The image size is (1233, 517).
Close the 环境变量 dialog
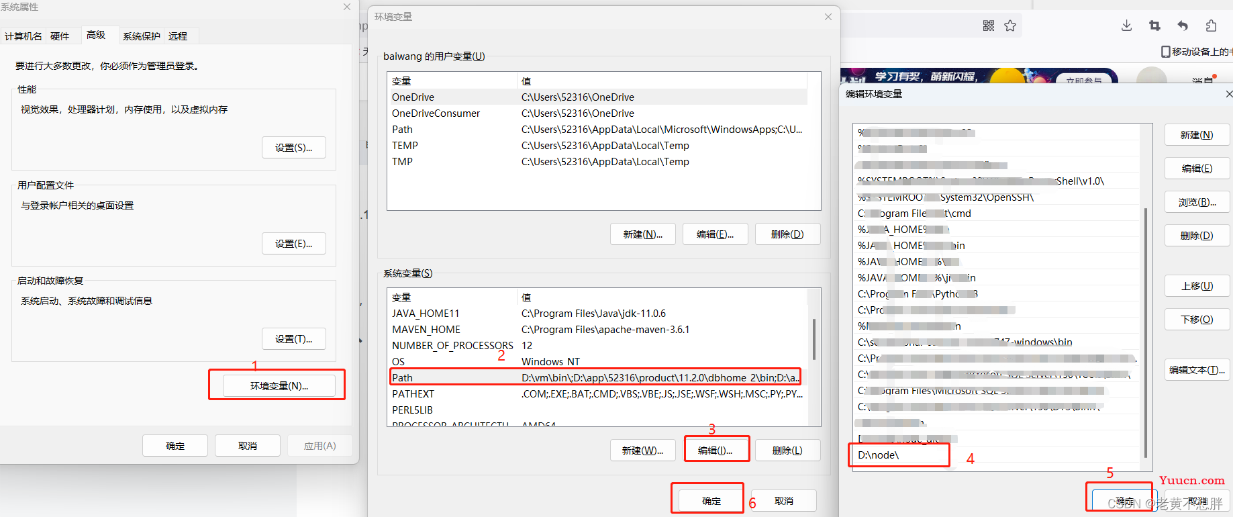(x=828, y=17)
